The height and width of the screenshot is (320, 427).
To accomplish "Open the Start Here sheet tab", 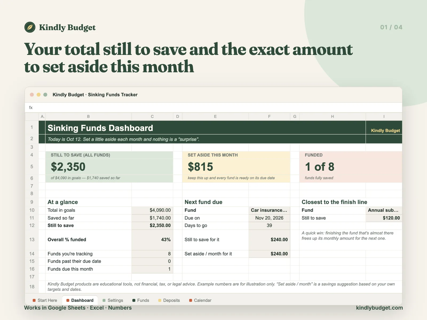I will 45,300.
